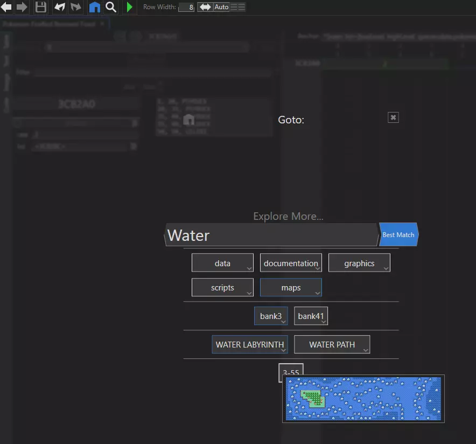This screenshot has height=444, width=476.
Task: Click the Goto text field containing Water
Action: [272, 235]
